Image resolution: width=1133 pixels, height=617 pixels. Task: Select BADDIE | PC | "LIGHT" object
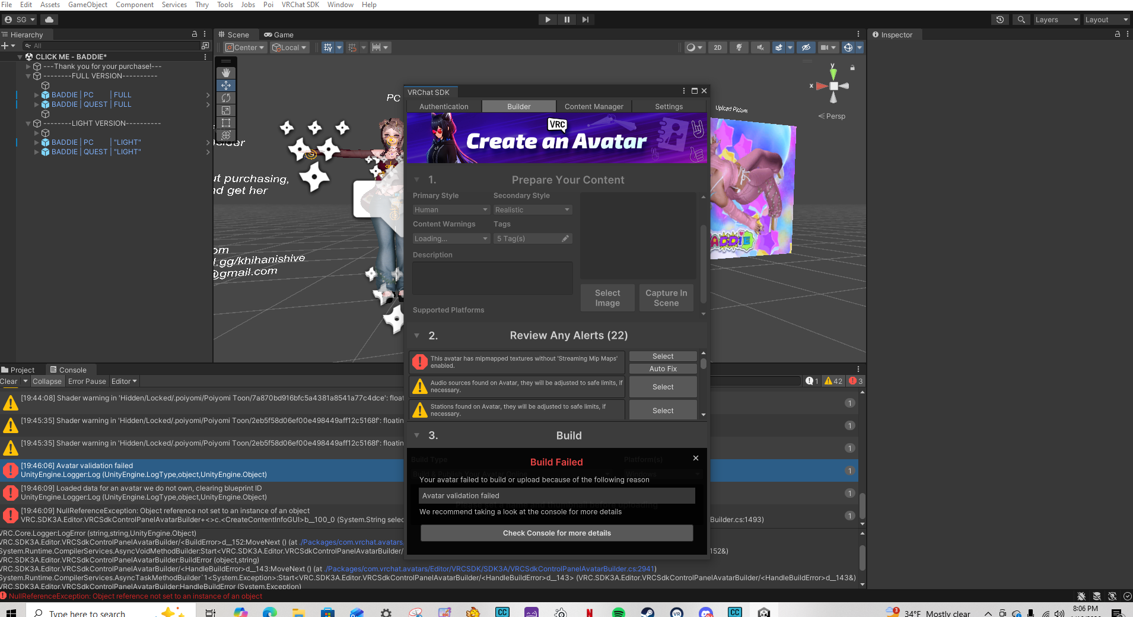96,142
